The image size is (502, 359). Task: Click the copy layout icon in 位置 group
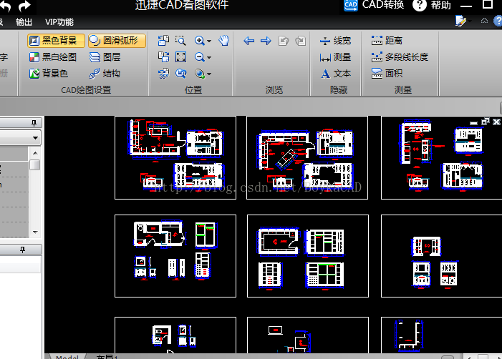[x=163, y=41]
